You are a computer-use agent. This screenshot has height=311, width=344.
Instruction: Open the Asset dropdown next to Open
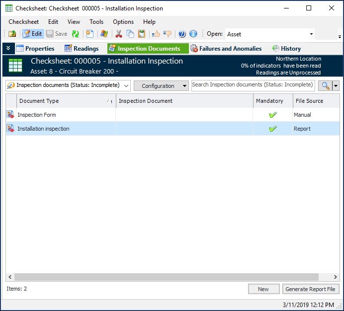click(311, 34)
